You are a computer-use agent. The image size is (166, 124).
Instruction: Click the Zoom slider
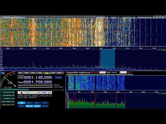click(x=105, y=74)
